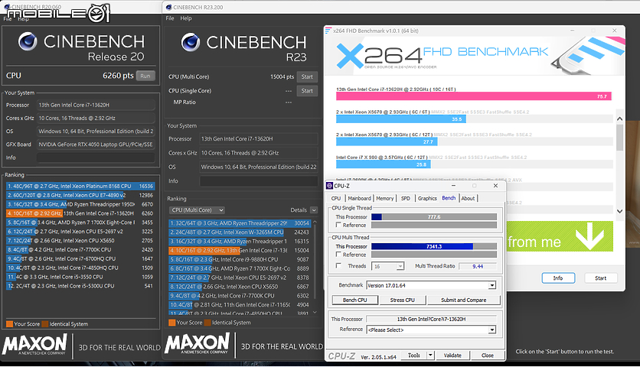Switch to the Graphics tab in CPU-Z

point(427,198)
